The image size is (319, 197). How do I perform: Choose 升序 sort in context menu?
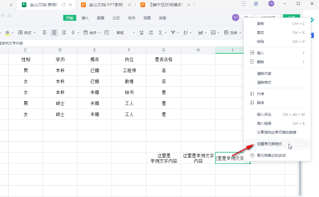pos(278,94)
